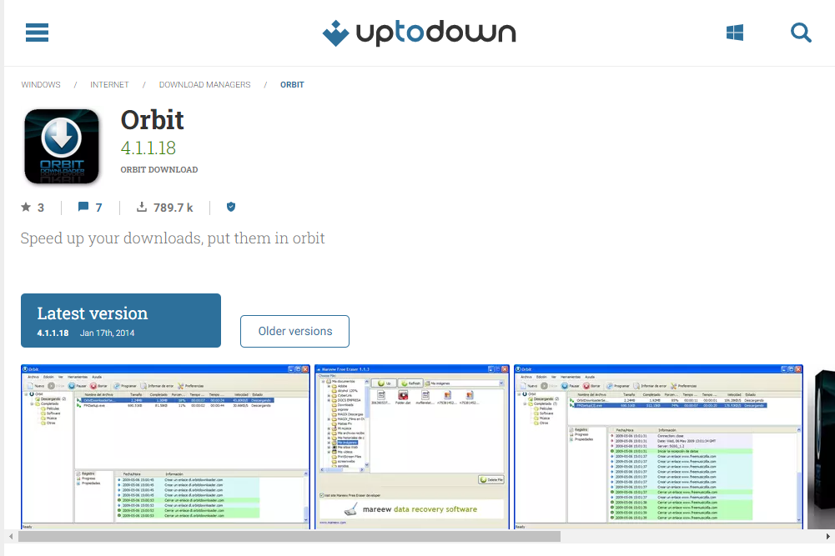
Task: Select the ORBIT breadcrumb entry
Action: (x=292, y=84)
